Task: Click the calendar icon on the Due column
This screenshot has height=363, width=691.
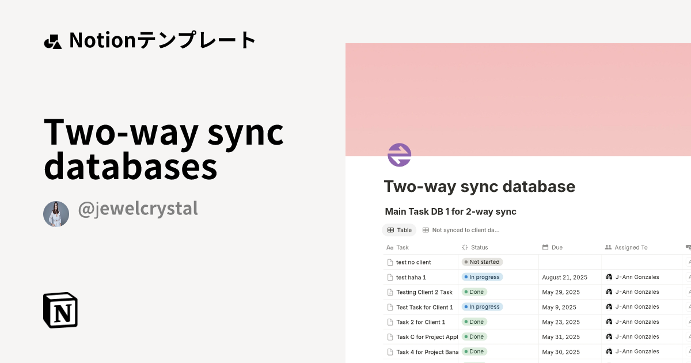Action: coord(545,247)
